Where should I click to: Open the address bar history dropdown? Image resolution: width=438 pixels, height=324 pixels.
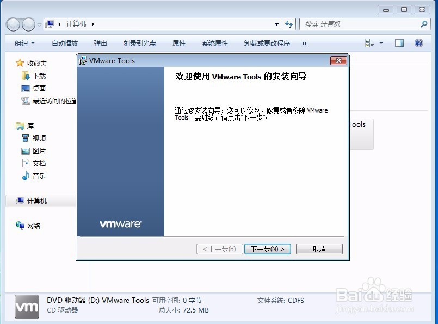pos(276,24)
